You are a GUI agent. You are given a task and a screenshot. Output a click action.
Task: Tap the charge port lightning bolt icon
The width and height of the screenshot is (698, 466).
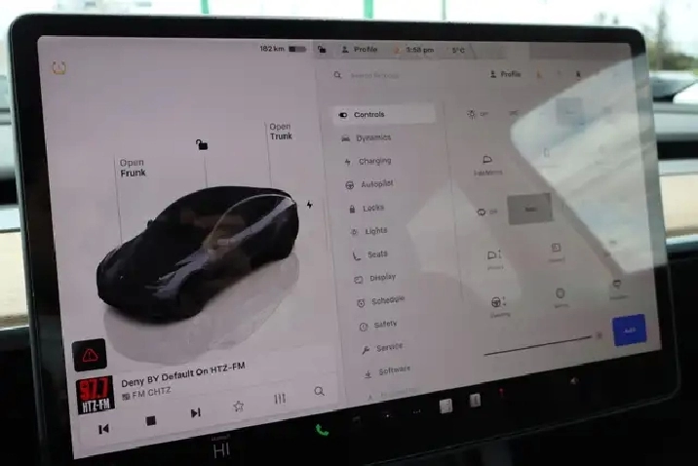(x=309, y=205)
